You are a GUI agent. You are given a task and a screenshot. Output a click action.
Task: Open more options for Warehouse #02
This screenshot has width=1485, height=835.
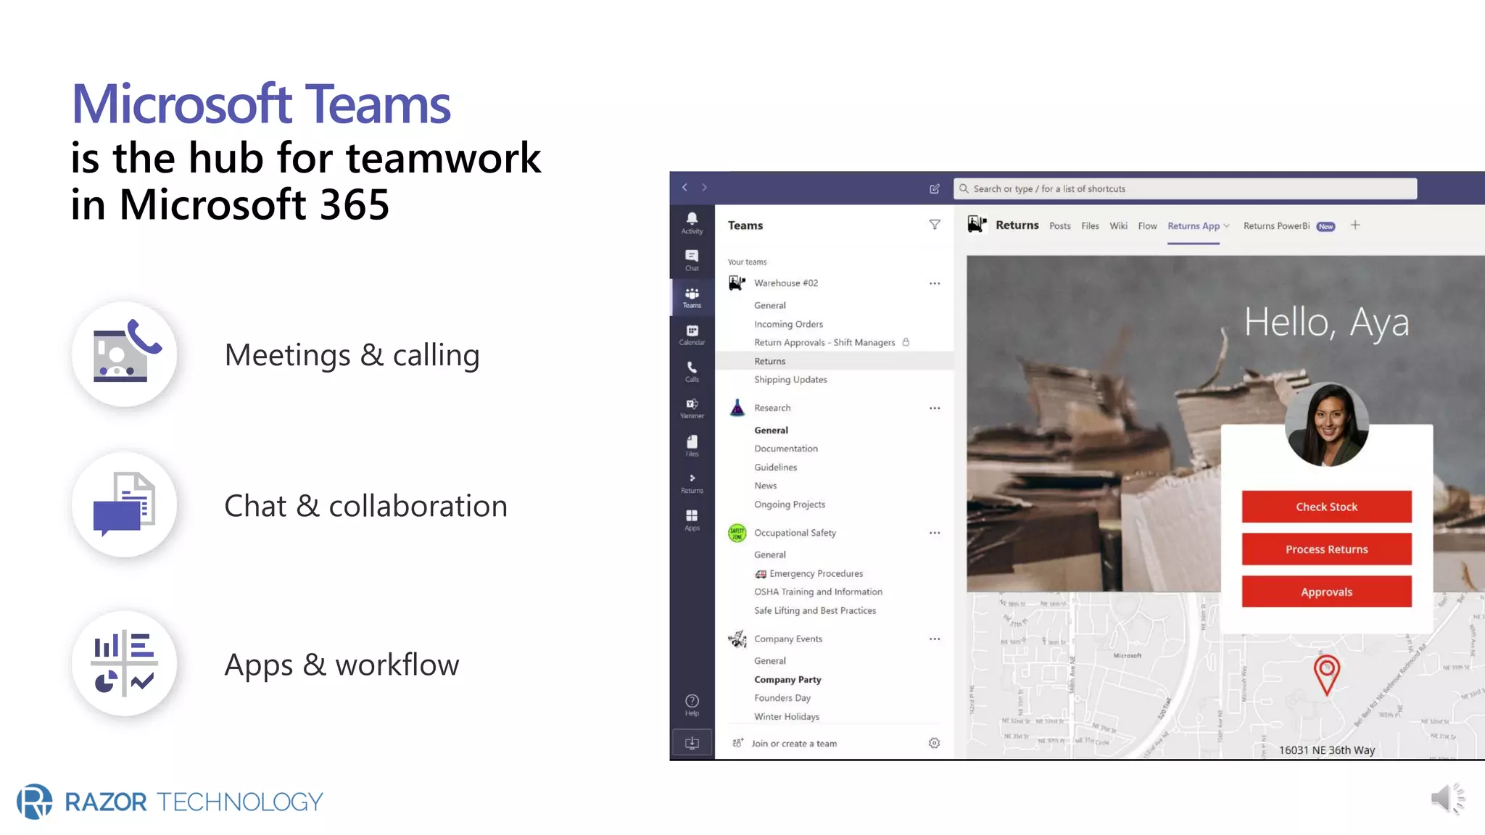[x=935, y=283]
